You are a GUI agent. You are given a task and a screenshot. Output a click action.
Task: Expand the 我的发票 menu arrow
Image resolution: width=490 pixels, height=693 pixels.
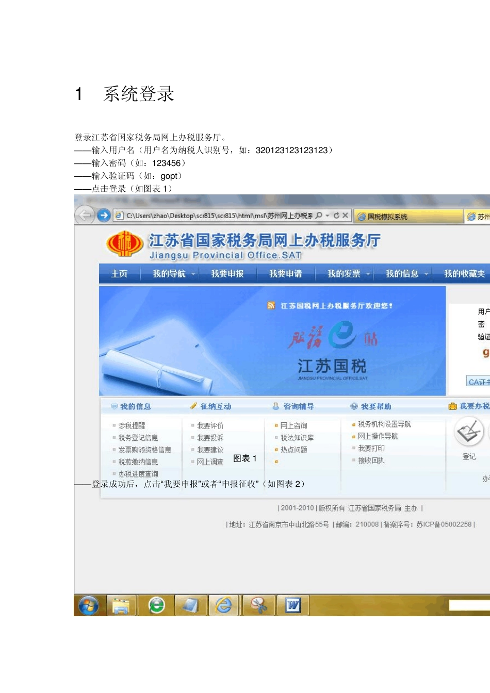pos(368,274)
